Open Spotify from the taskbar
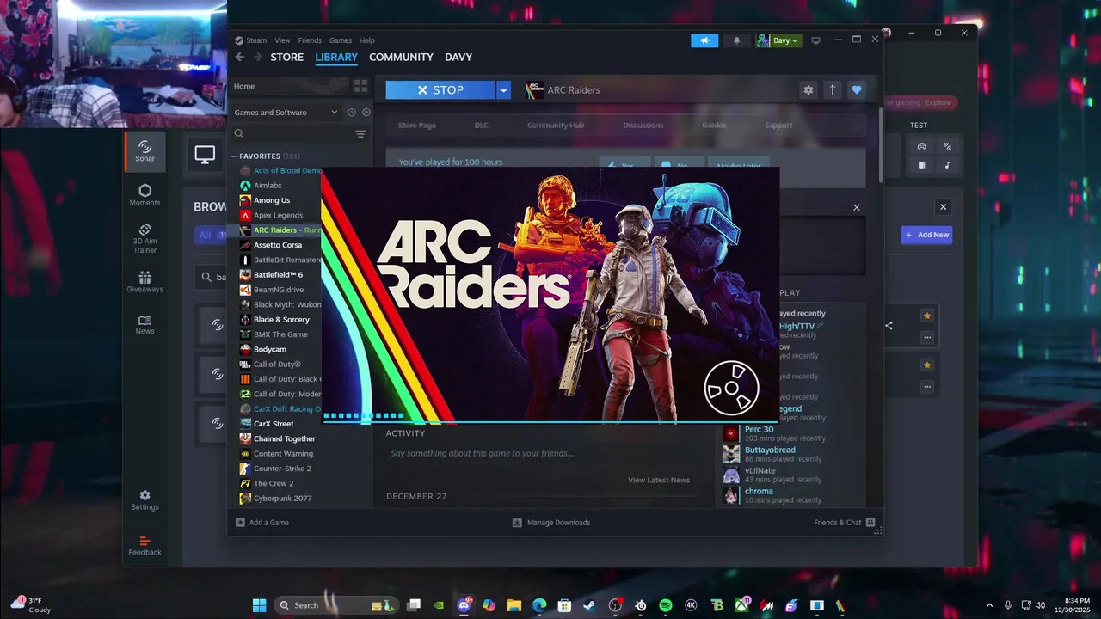Viewport: 1101px width, 619px height. (666, 605)
